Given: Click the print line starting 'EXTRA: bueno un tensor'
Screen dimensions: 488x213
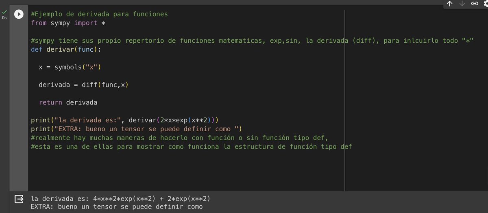Looking at the screenshot, I should (x=137, y=129).
